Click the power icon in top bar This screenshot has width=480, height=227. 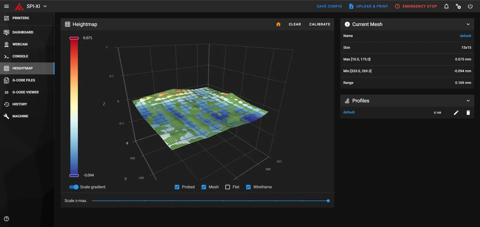470,6
